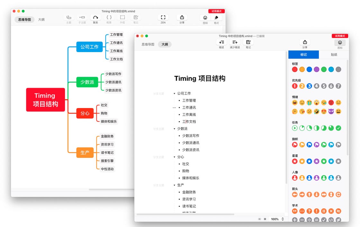The image size is (360, 227).
Task: Collapse 生产 outline item
Action: 174,185
